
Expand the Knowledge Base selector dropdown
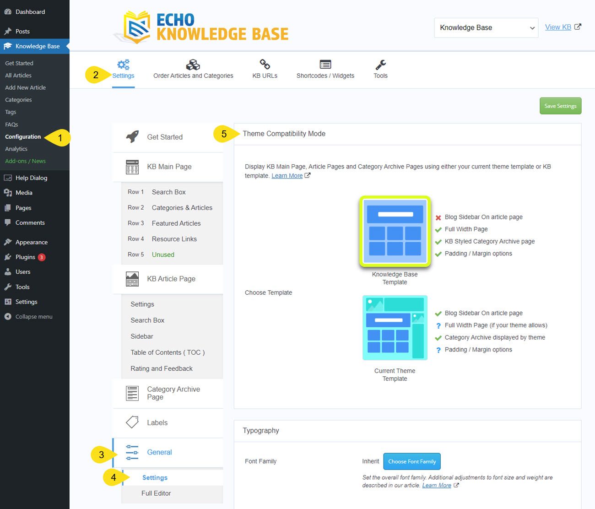[x=486, y=27]
